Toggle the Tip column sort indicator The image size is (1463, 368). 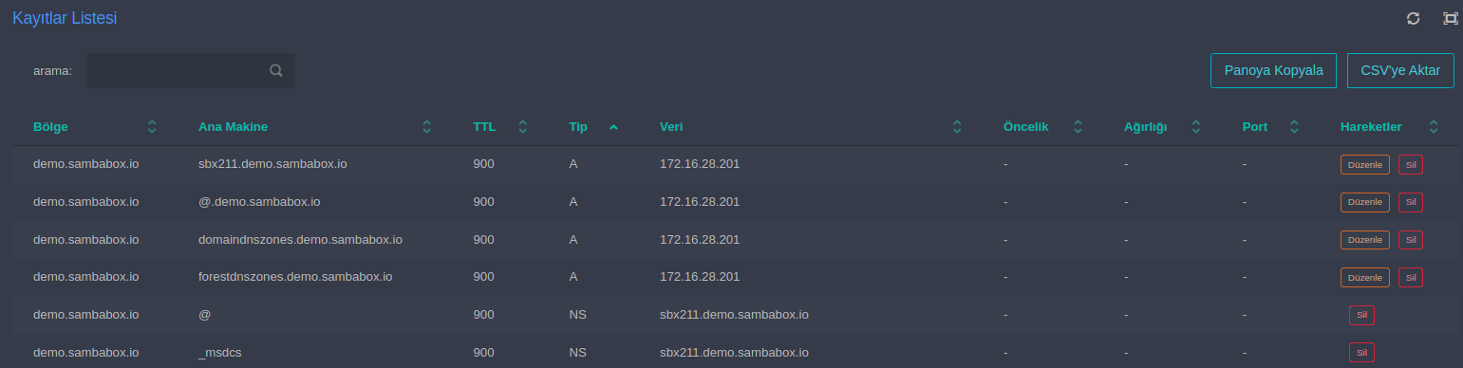tap(613, 126)
